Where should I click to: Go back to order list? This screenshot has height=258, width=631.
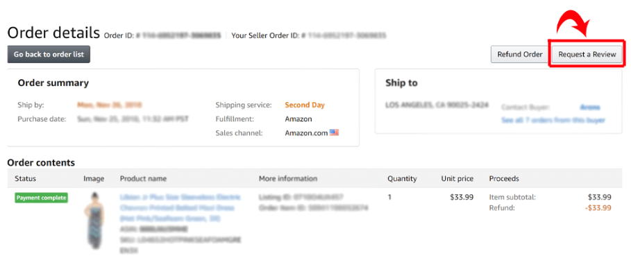pos(49,54)
